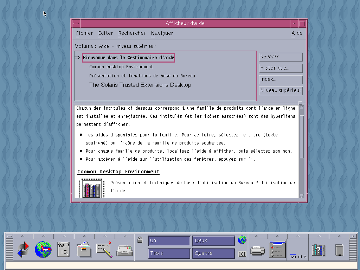The height and width of the screenshot is (270, 360).
Task: Open the red-blue arrows Links front panel icon
Action: tap(23, 250)
